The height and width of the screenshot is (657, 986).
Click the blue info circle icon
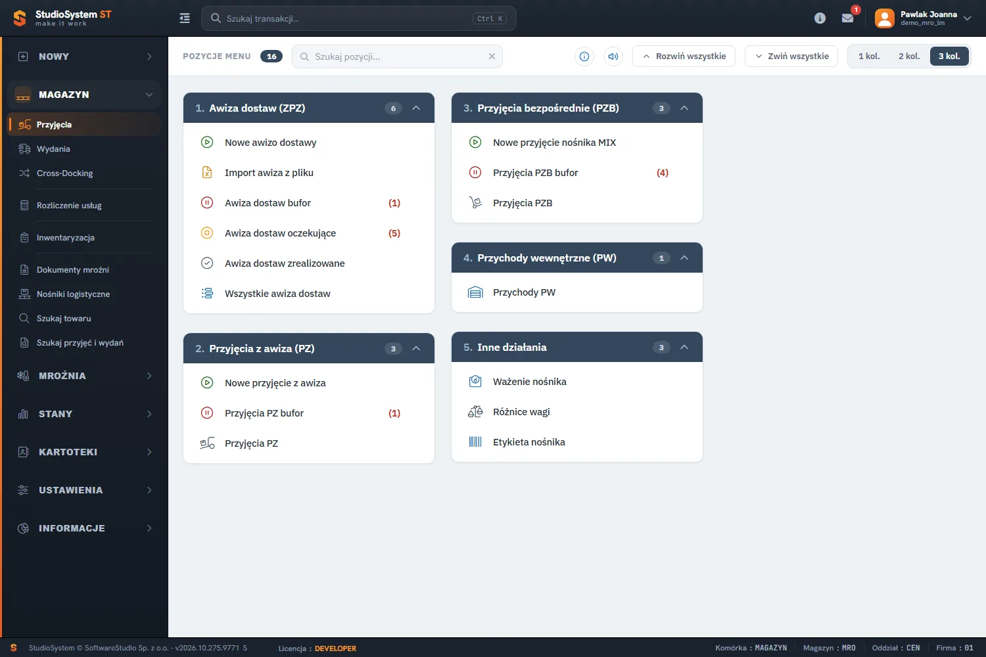point(584,57)
